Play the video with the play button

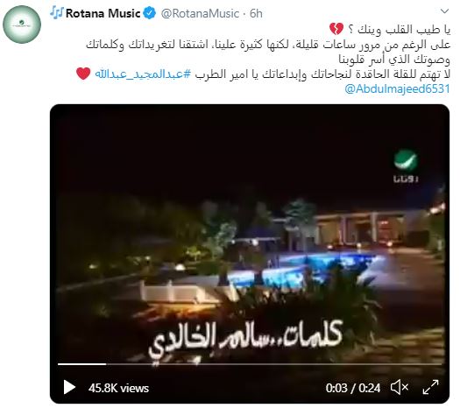tap(69, 388)
